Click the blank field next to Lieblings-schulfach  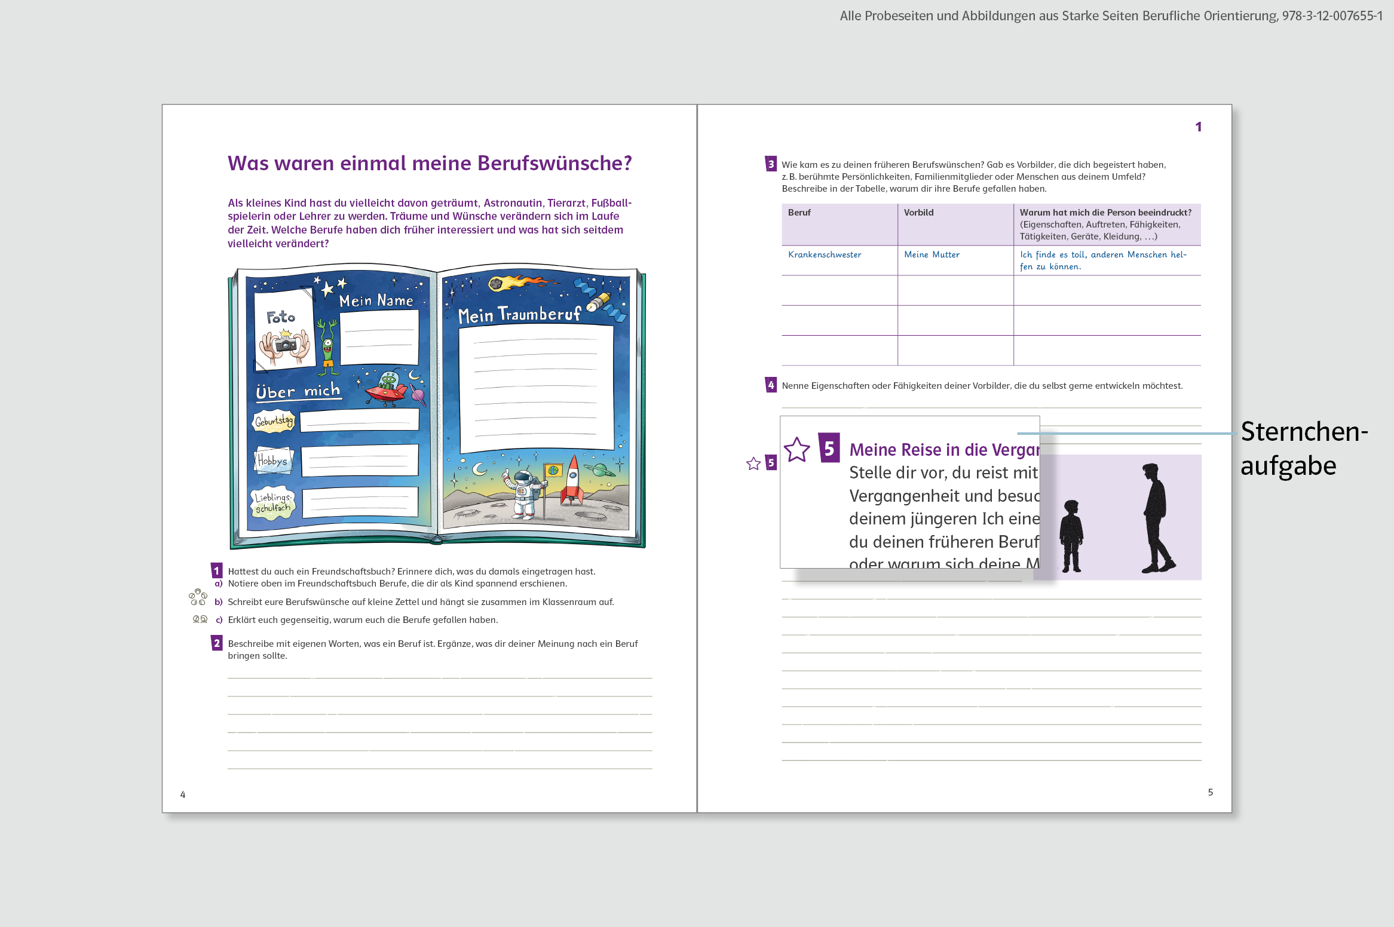pyautogui.click(x=360, y=502)
